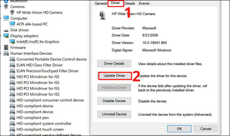Screen dimensions: 230x136
Task: Click the text 'View details about the installed driver files.'
Action: (170, 64)
